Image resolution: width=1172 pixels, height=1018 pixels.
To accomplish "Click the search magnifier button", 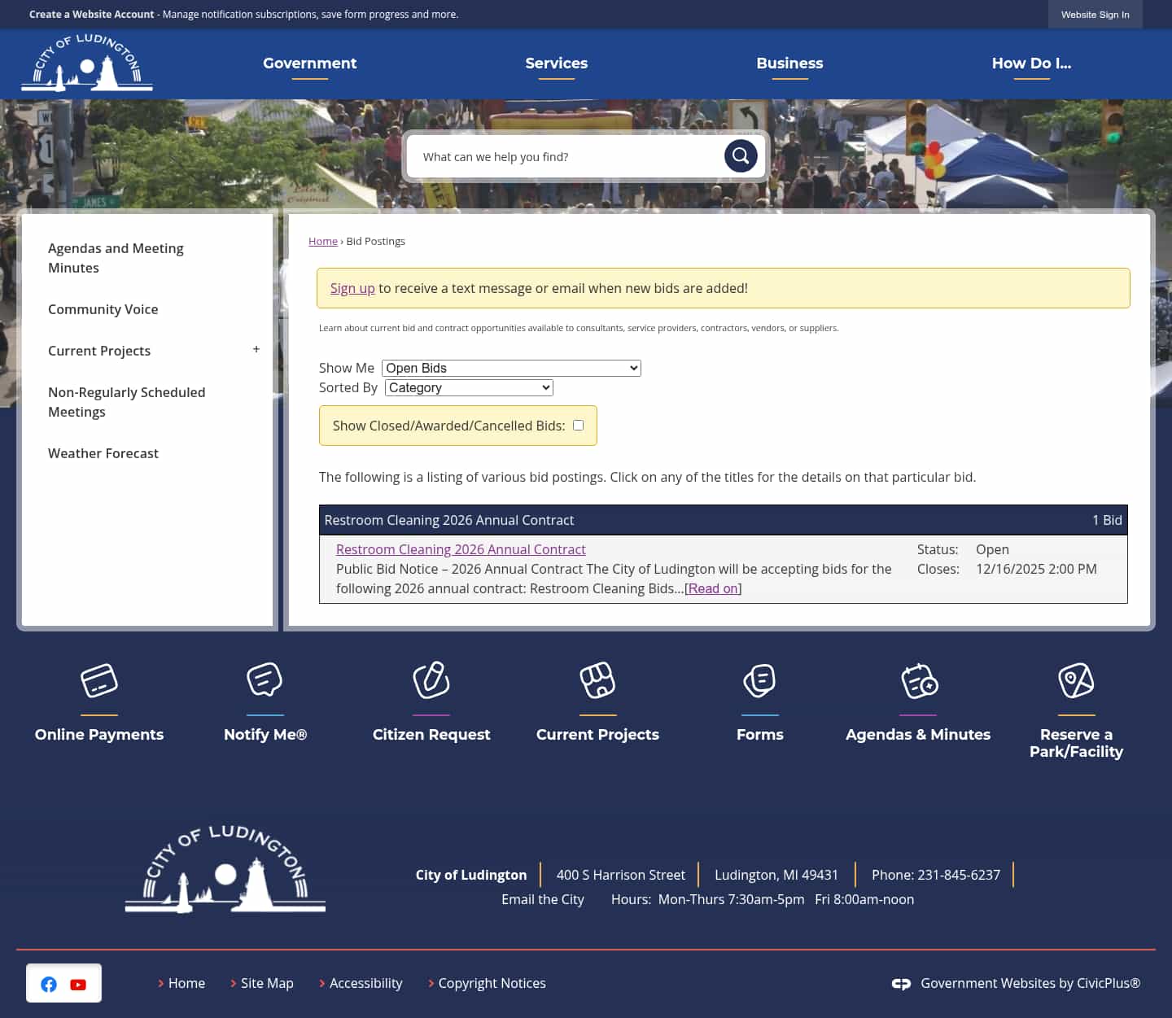I will pos(740,155).
